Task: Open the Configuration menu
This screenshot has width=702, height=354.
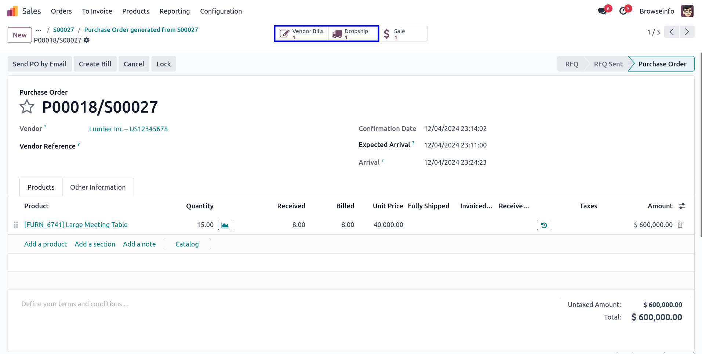Action: (221, 11)
